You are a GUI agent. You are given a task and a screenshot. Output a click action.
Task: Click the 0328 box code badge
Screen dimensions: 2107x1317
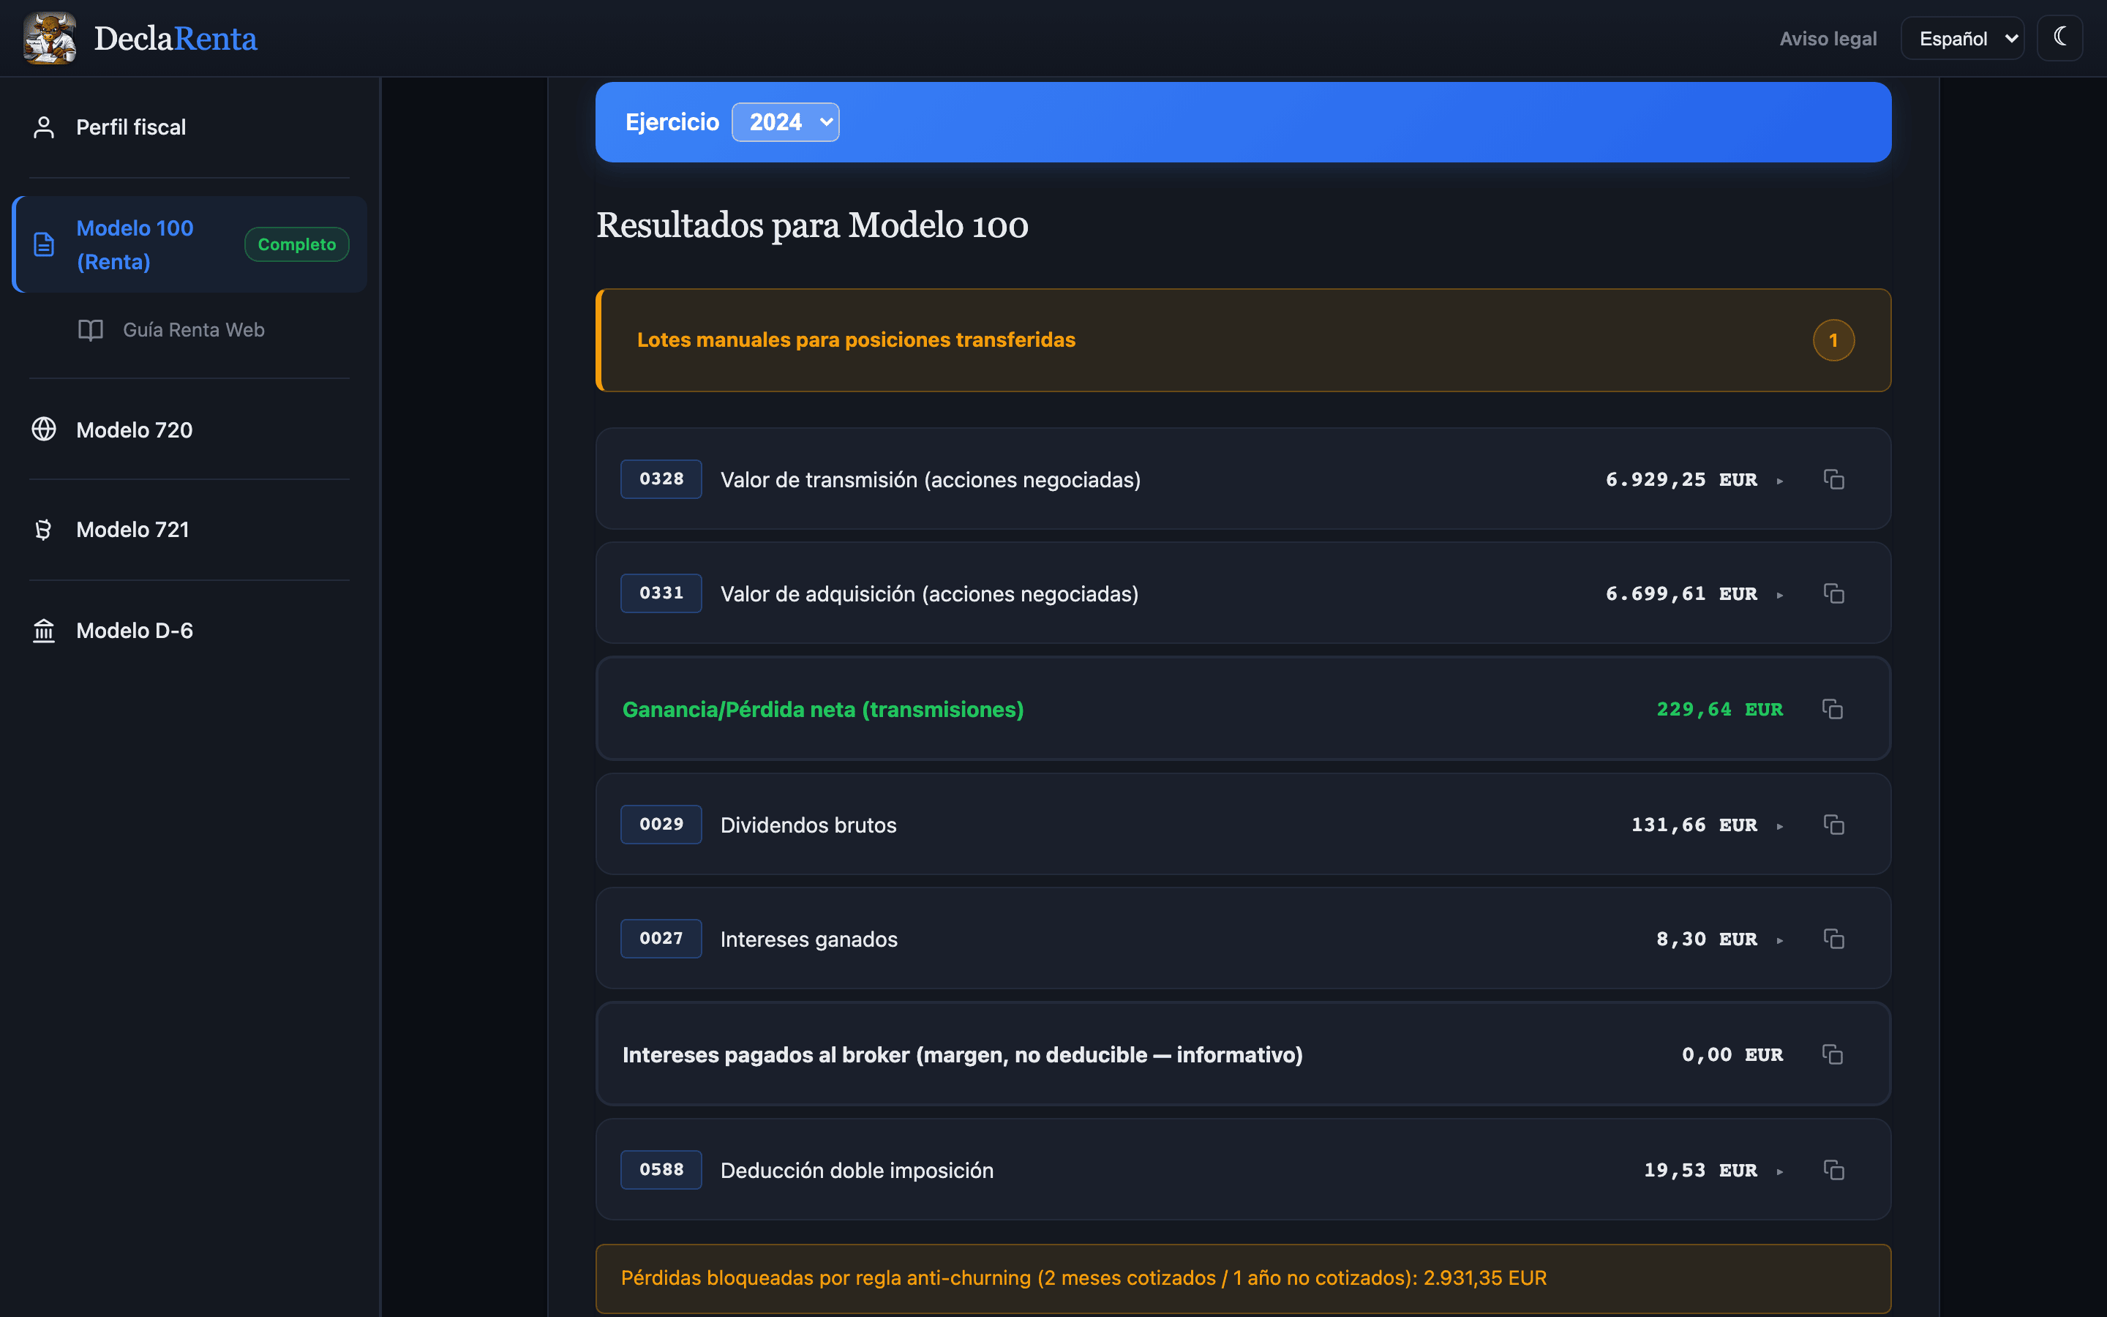[x=661, y=479]
